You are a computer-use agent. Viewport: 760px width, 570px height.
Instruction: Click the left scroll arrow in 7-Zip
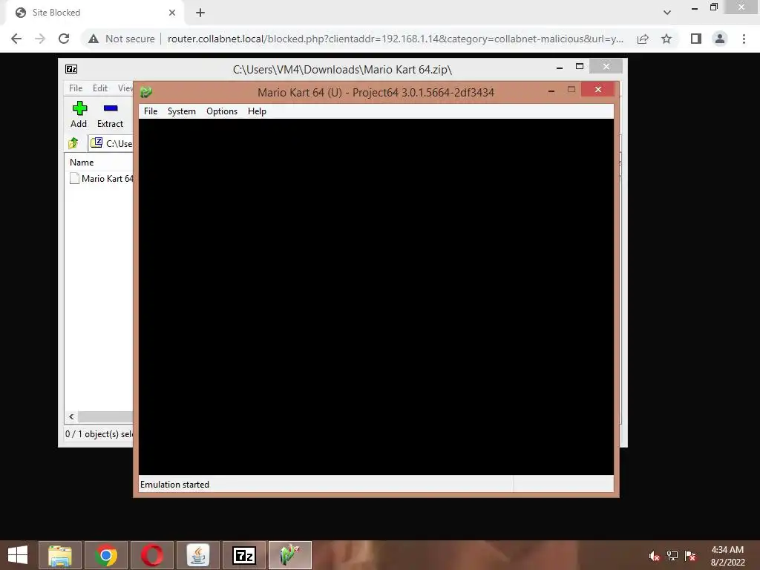point(71,417)
